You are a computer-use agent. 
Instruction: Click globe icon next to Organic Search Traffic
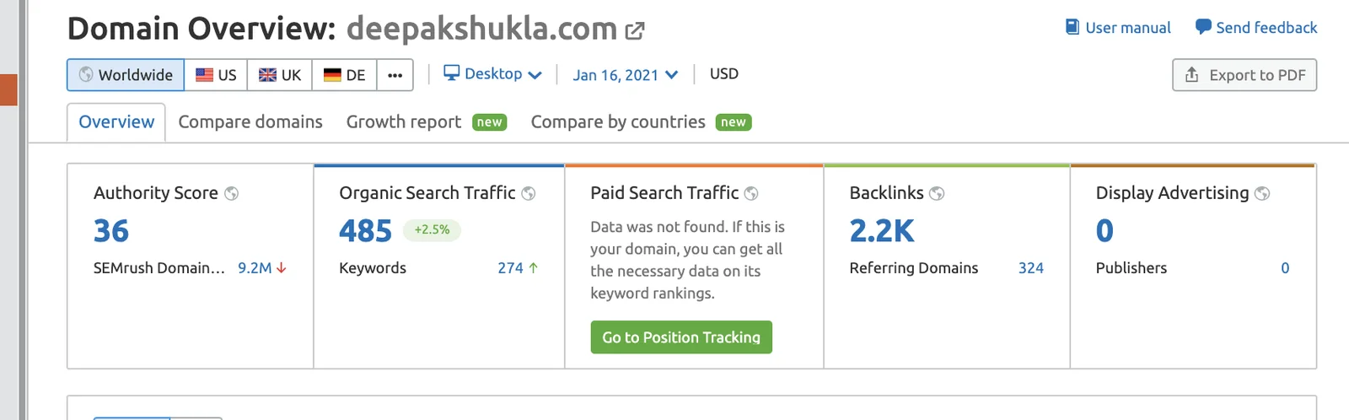click(x=529, y=193)
